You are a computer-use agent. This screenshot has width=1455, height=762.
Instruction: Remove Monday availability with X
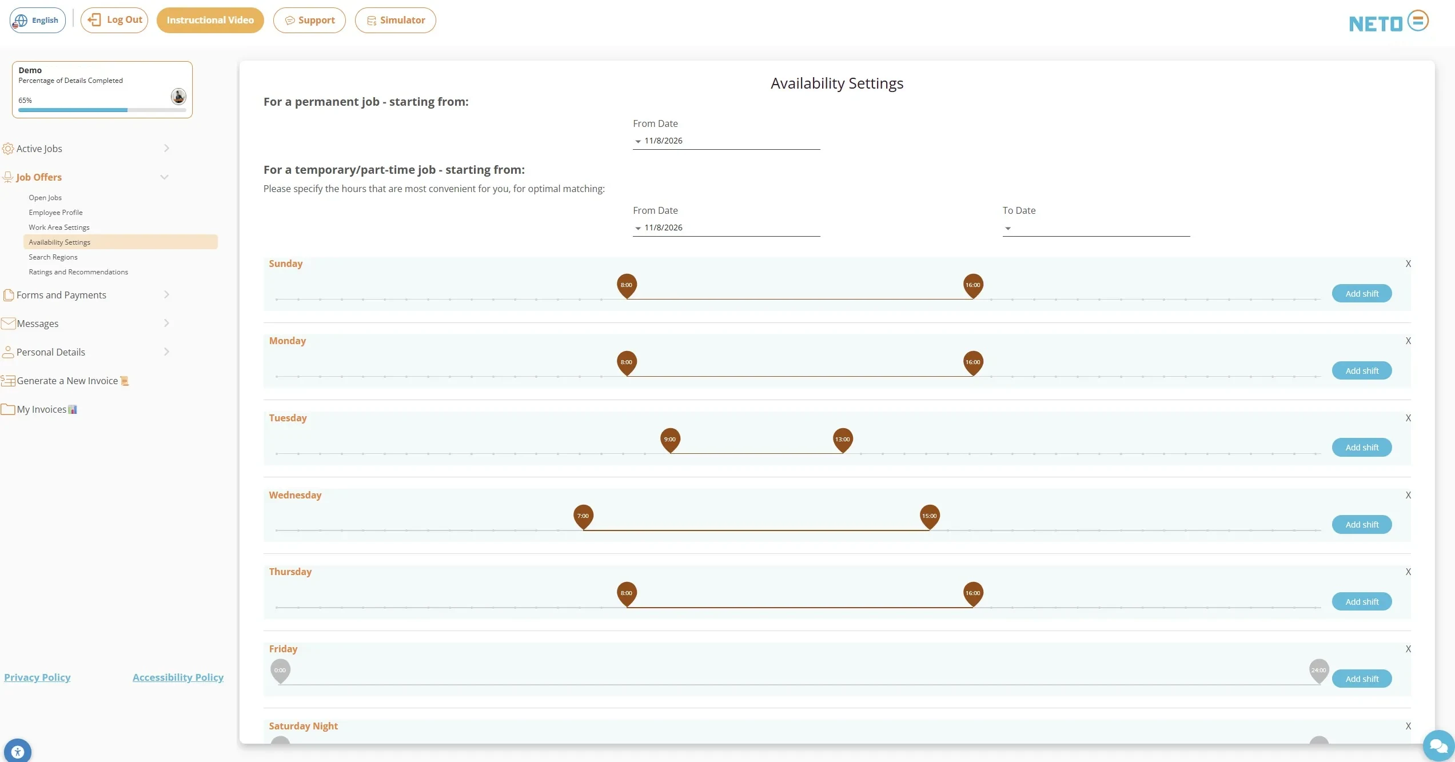[1408, 341]
